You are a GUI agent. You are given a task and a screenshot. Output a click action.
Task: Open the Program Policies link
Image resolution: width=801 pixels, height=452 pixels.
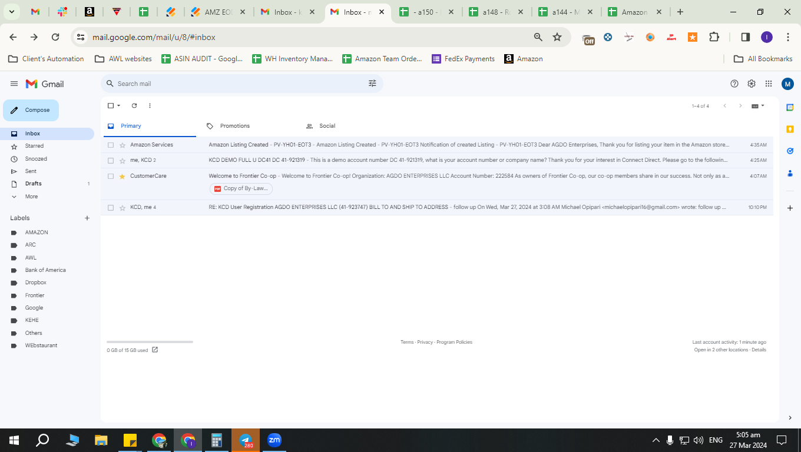point(455,342)
